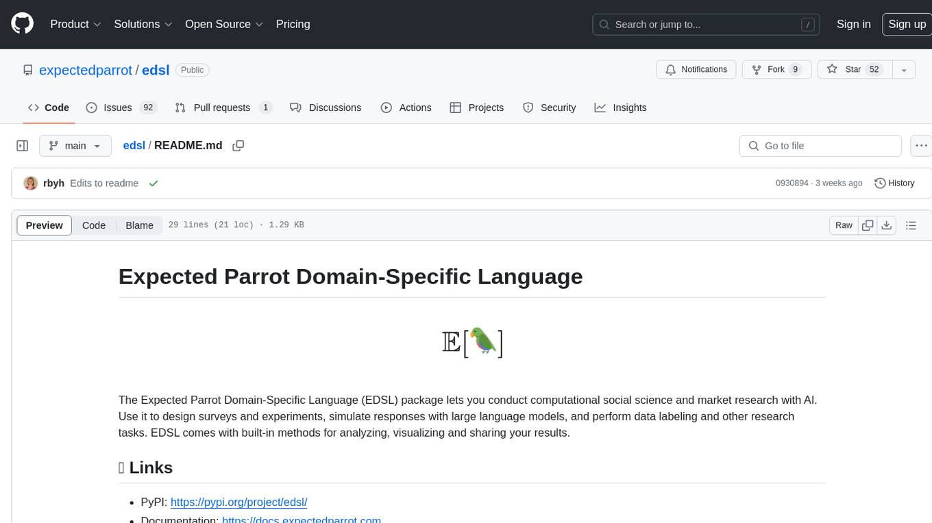Open commit 0930894
The image size is (932, 523).
pos(792,183)
